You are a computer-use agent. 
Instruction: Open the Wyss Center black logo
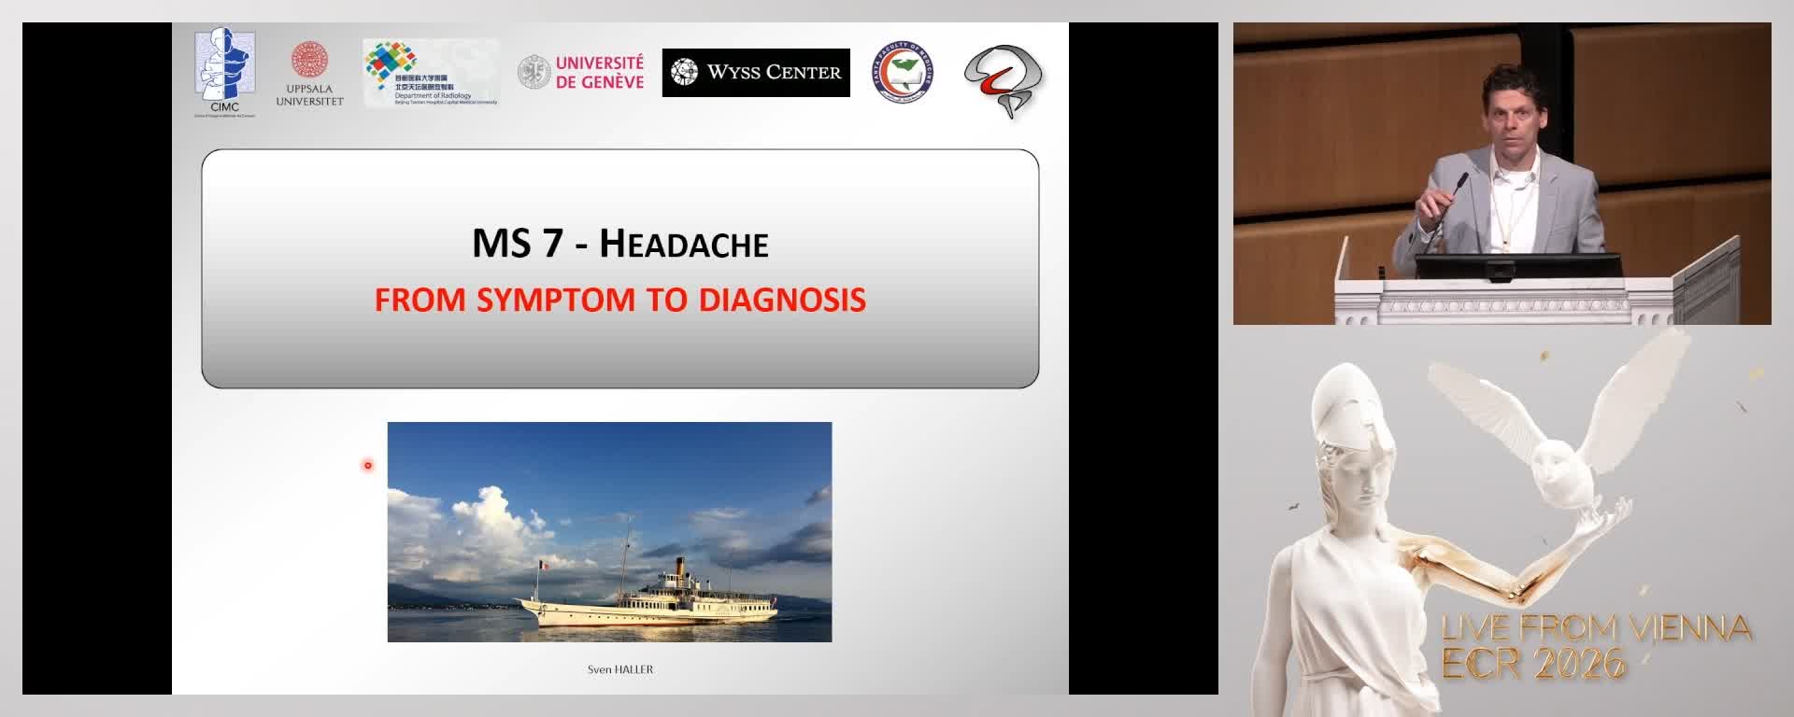[756, 73]
